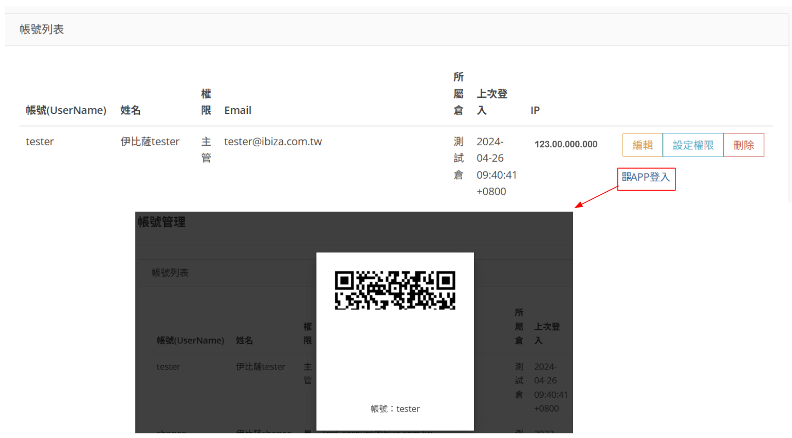Click the 測試倉 warehouse cell
This screenshot has width=792, height=438.
click(x=458, y=158)
